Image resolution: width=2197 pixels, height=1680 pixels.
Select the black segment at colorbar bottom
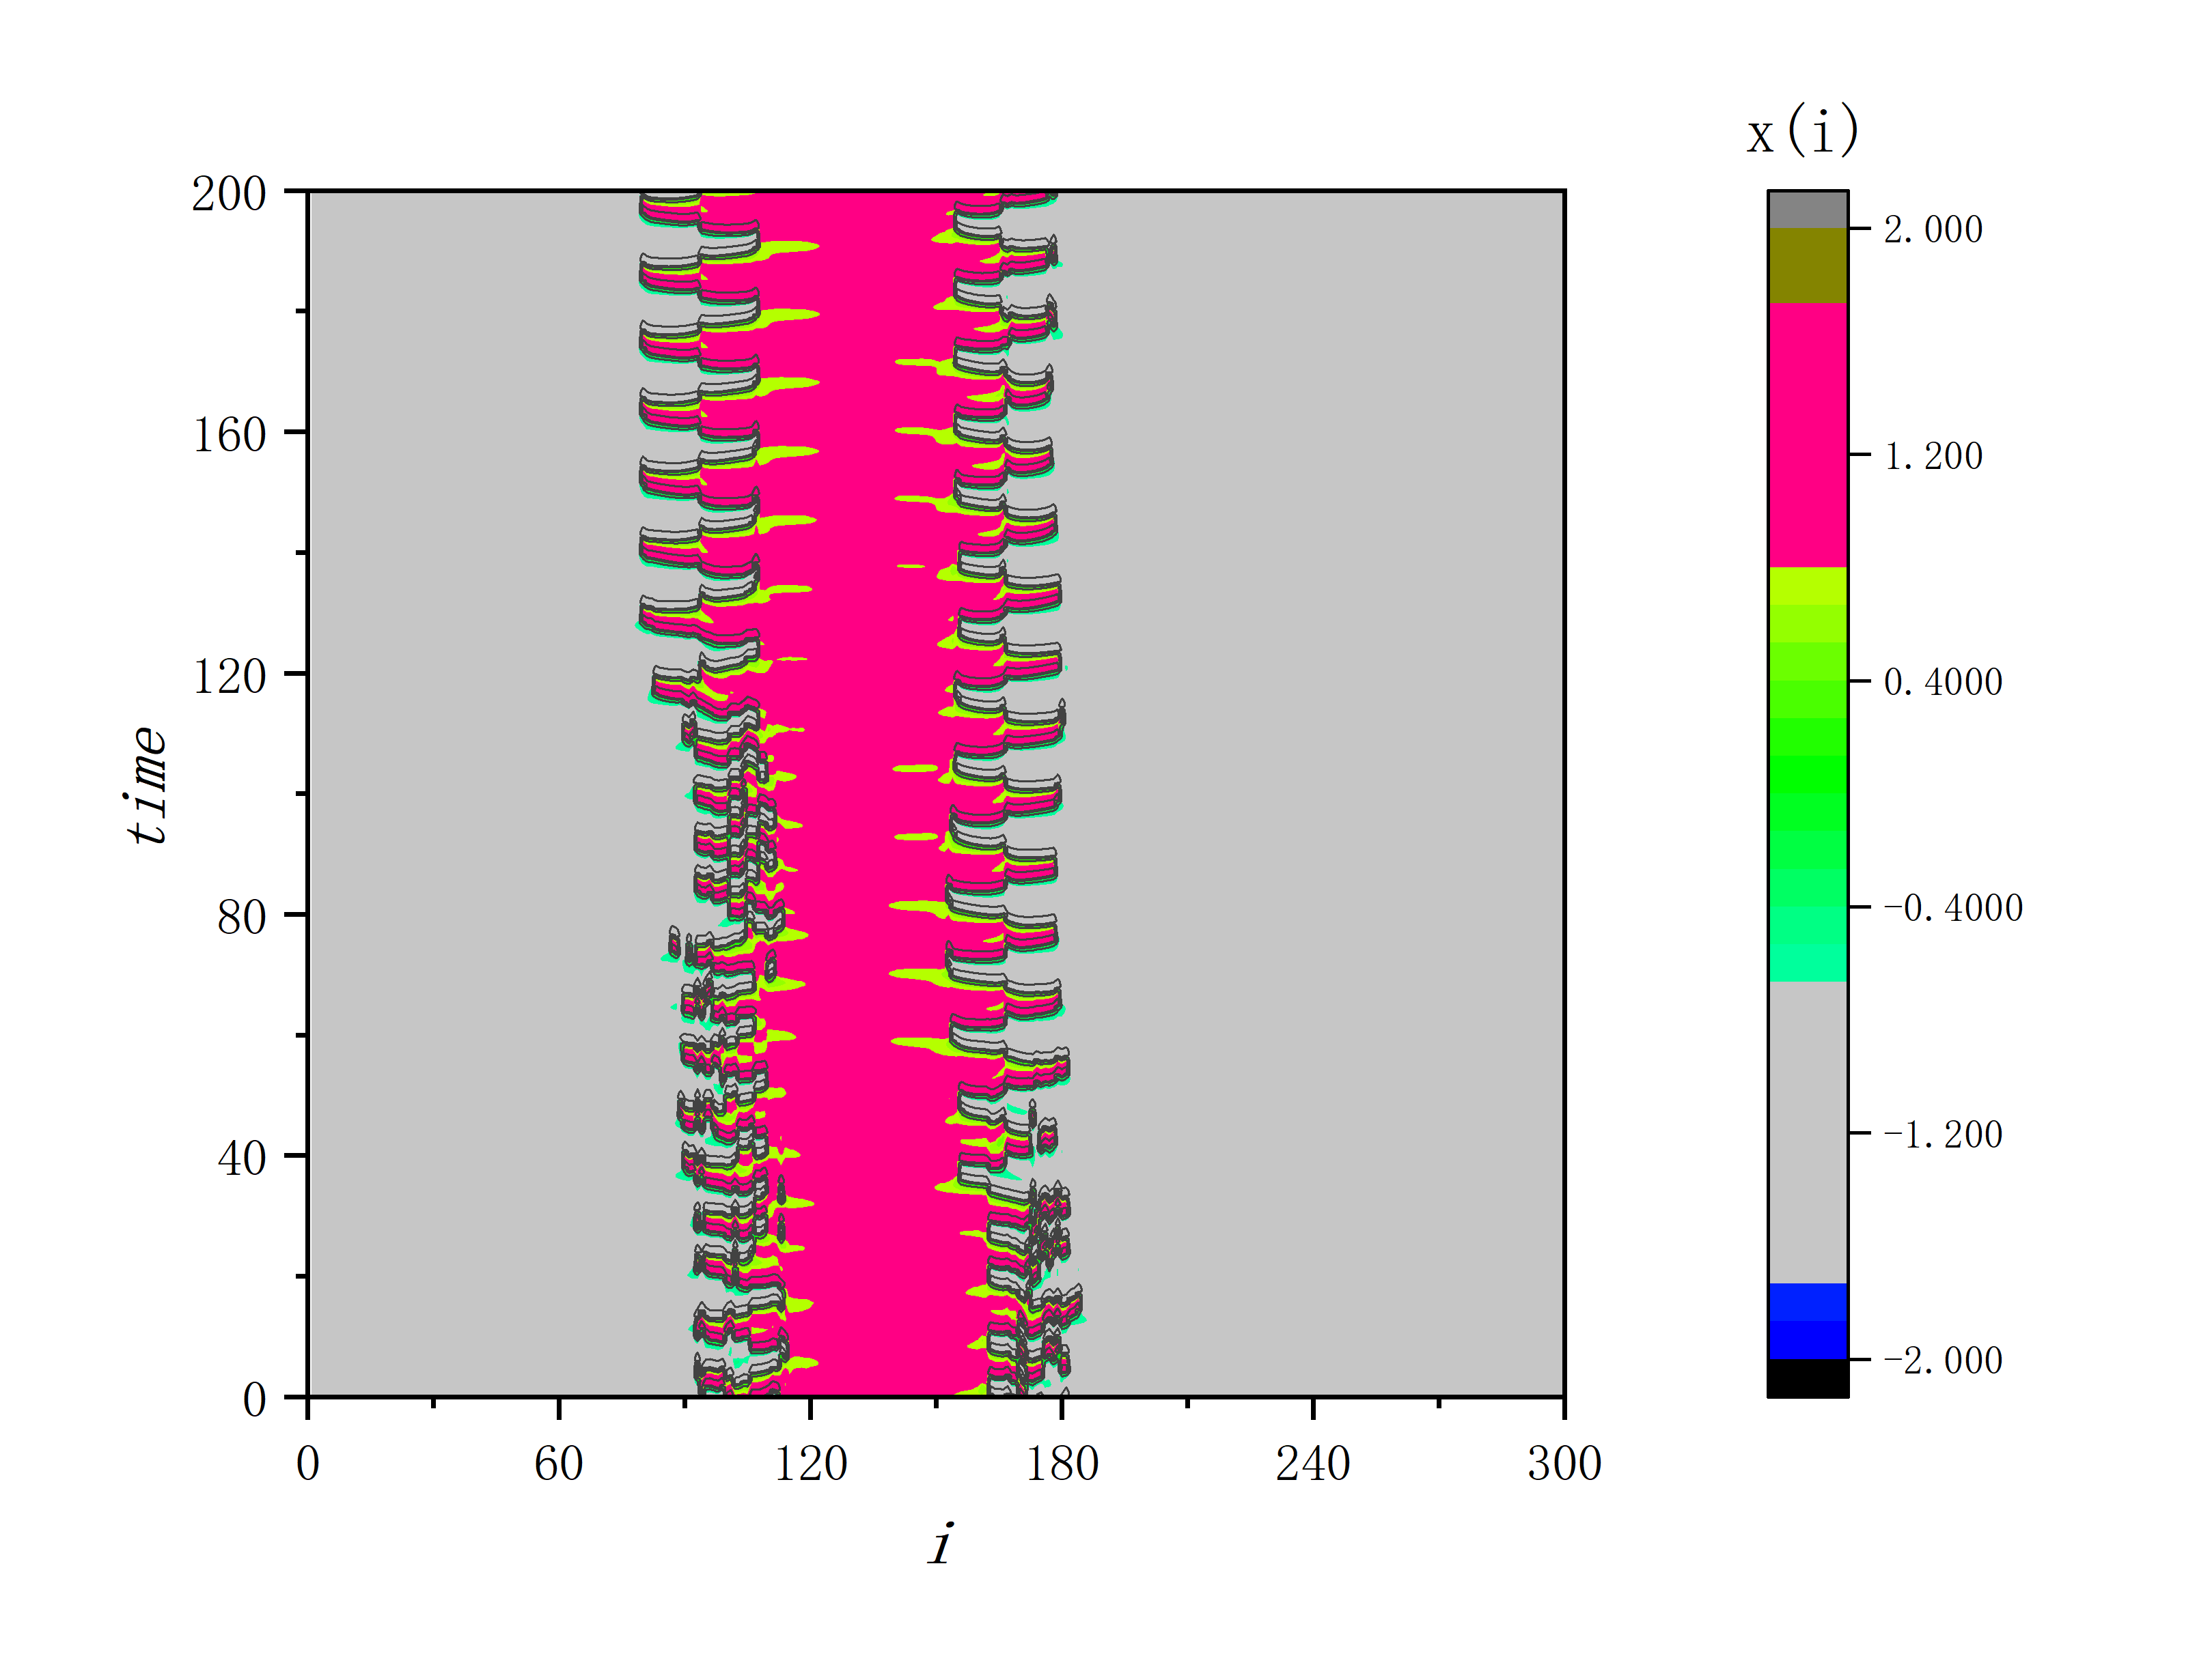point(1808,1378)
